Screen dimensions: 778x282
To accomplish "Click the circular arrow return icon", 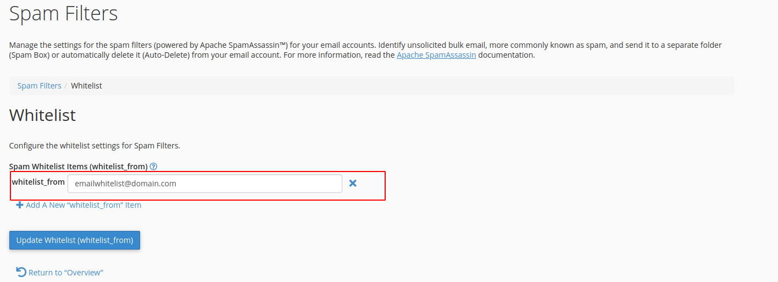I will point(21,272).
